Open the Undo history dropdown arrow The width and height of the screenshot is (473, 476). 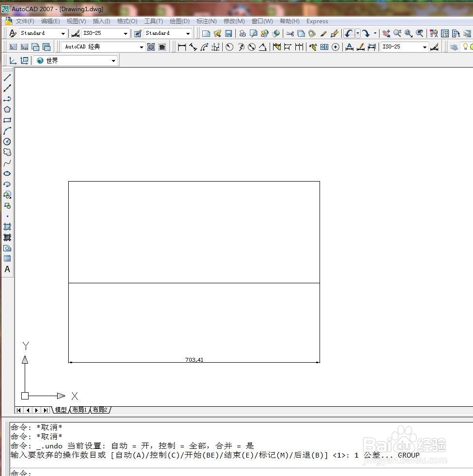[x=358, y=33]
